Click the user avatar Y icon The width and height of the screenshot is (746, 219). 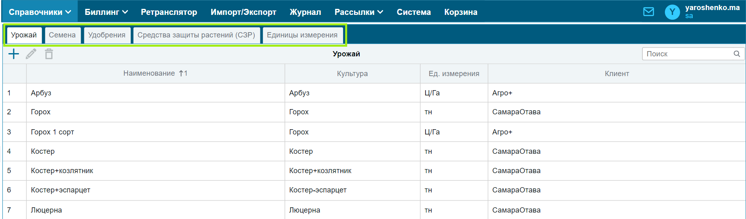tap(672, 12)
